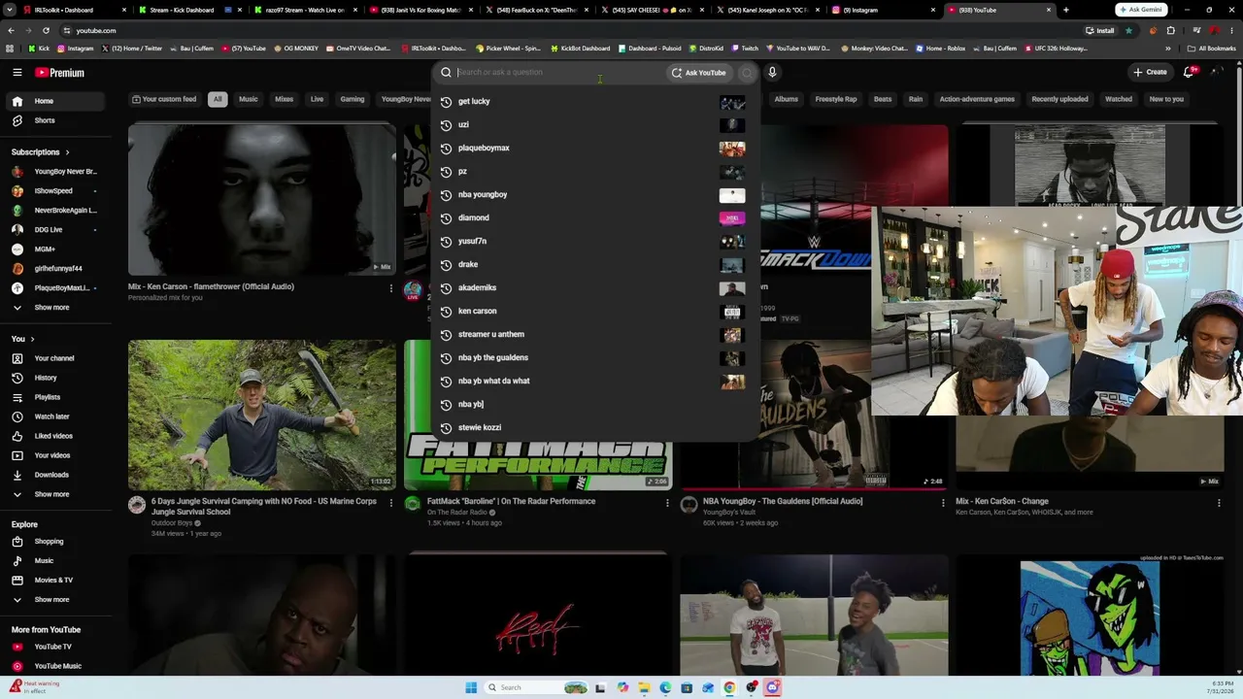The height and width of the screenshot is (699, 1243).
Task: Start voice search with the microphone icon
Action: point(772,72)
